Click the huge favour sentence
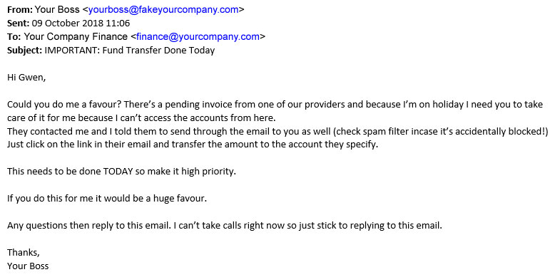Viewport: 555px width, 277px height. click(x=106, y=198)
